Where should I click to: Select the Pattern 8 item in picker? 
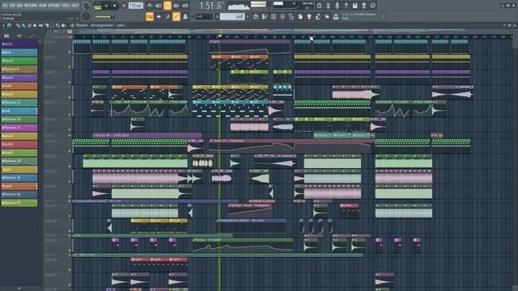(x=19, y=70)
